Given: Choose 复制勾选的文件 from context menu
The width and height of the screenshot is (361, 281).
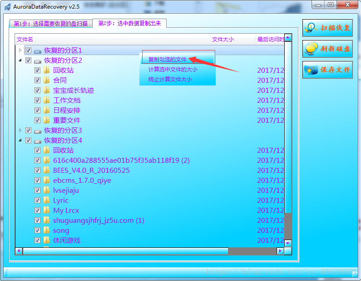Looking at the screenshot, I should 178,60.
